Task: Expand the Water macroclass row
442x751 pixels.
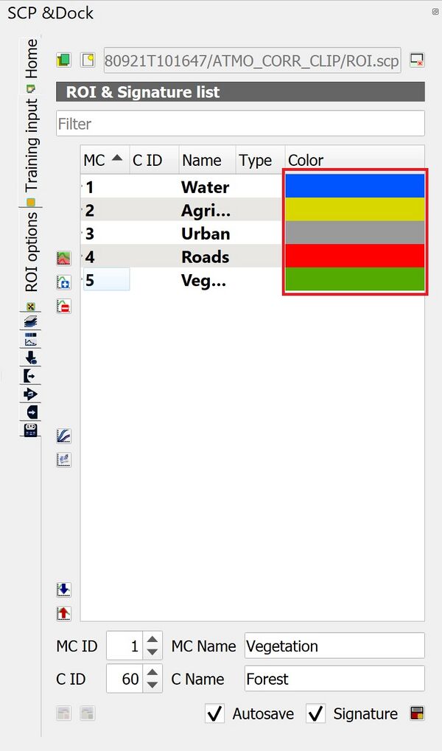Action: (x=83, y=186)
